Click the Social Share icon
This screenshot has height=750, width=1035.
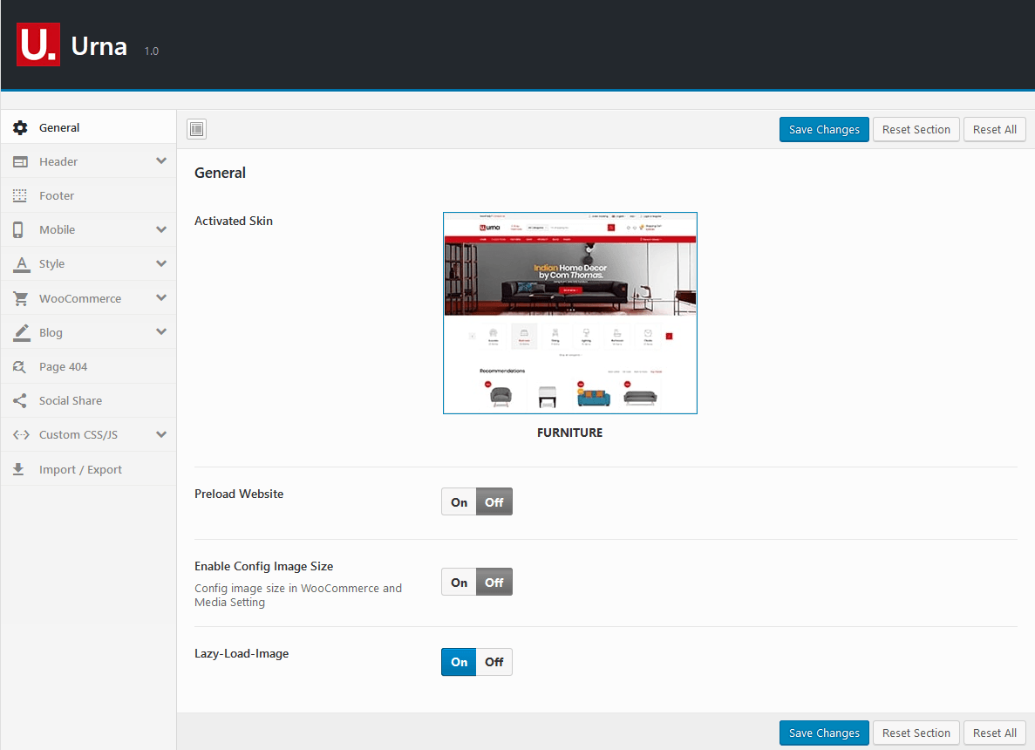click(x=20, y=401)
